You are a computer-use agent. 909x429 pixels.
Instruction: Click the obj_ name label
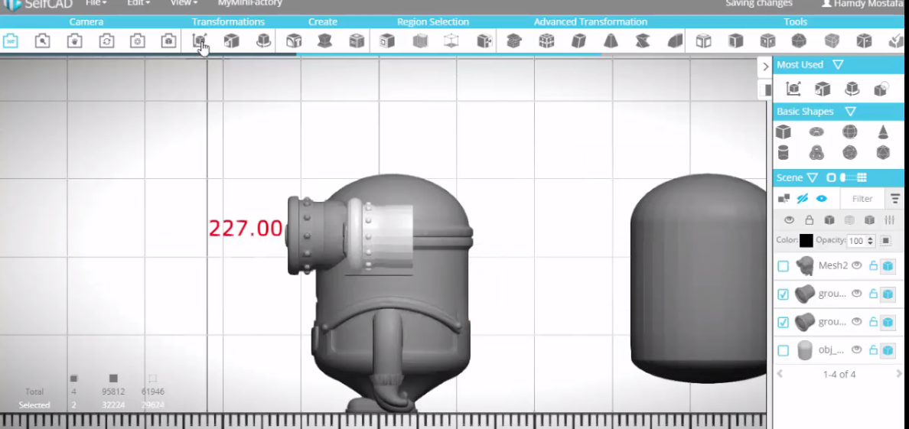[831, 350]
